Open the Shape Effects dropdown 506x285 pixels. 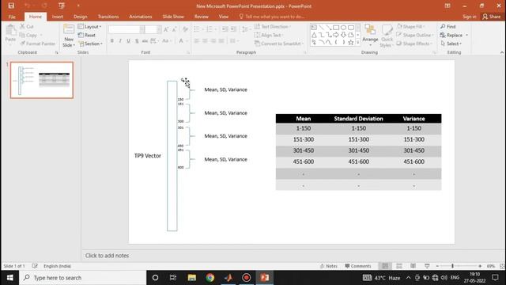click(x=414, y=44)
